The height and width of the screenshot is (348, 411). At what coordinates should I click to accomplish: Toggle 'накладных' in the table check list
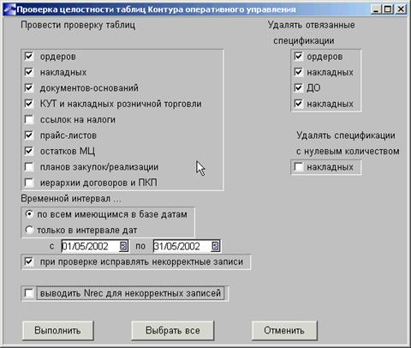tap(29, 72)
